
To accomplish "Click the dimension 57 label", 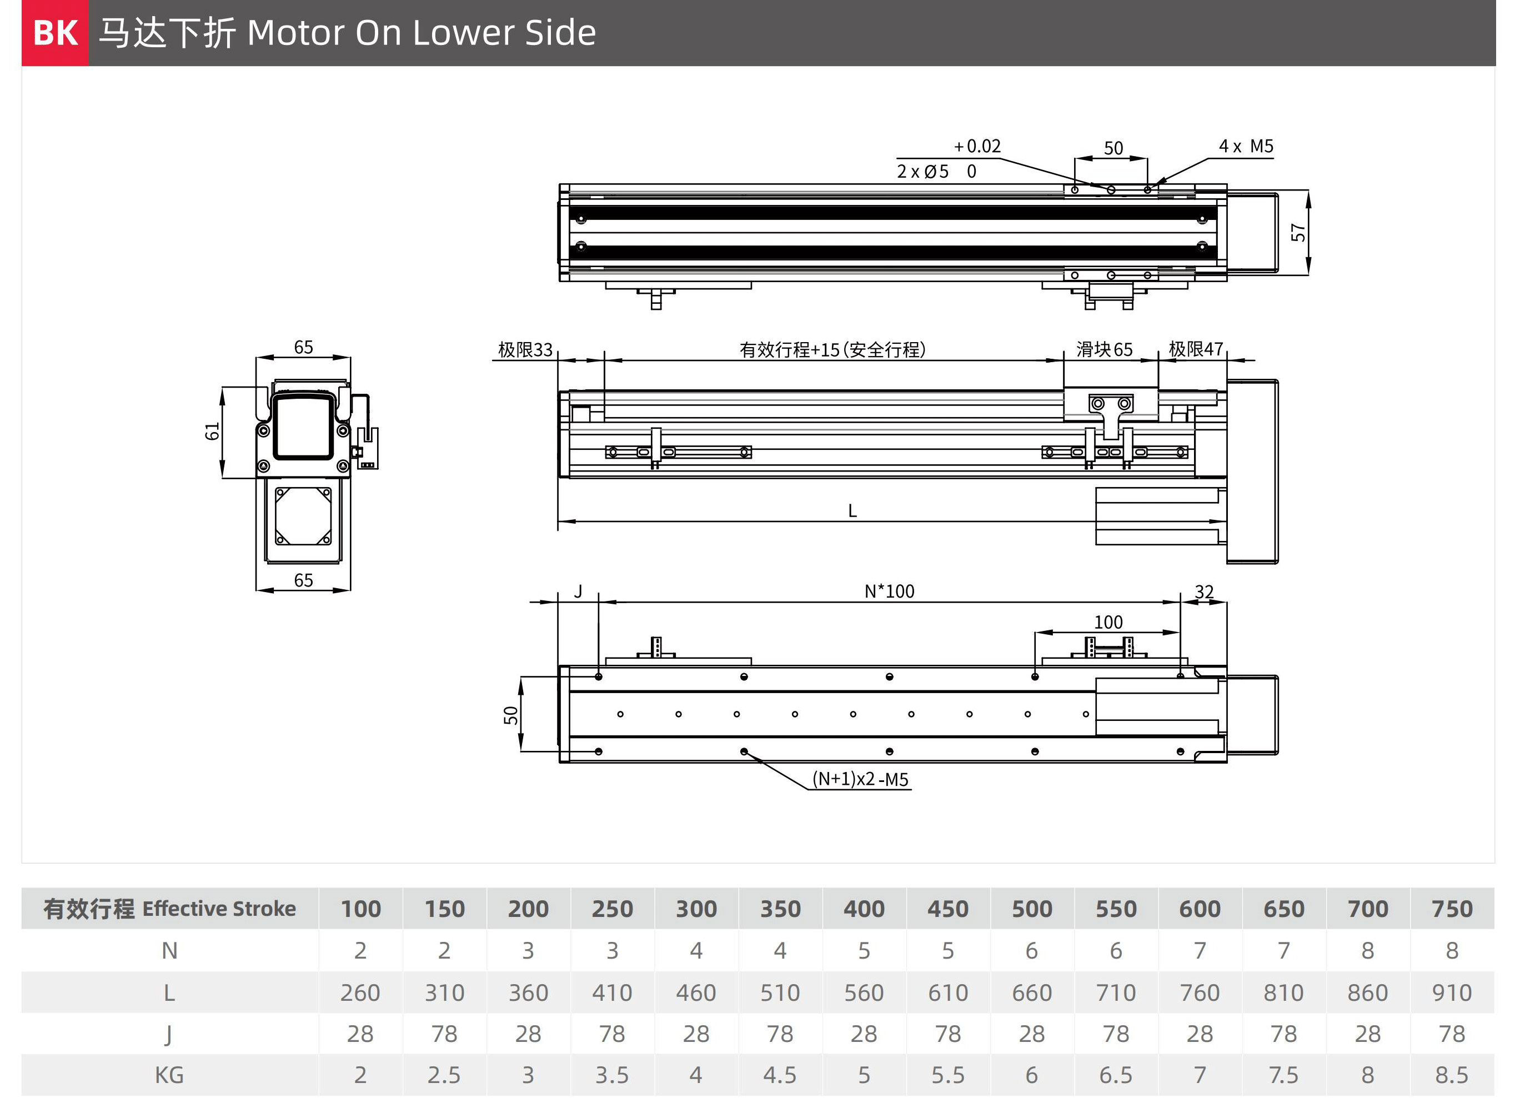I will 1297,233.
